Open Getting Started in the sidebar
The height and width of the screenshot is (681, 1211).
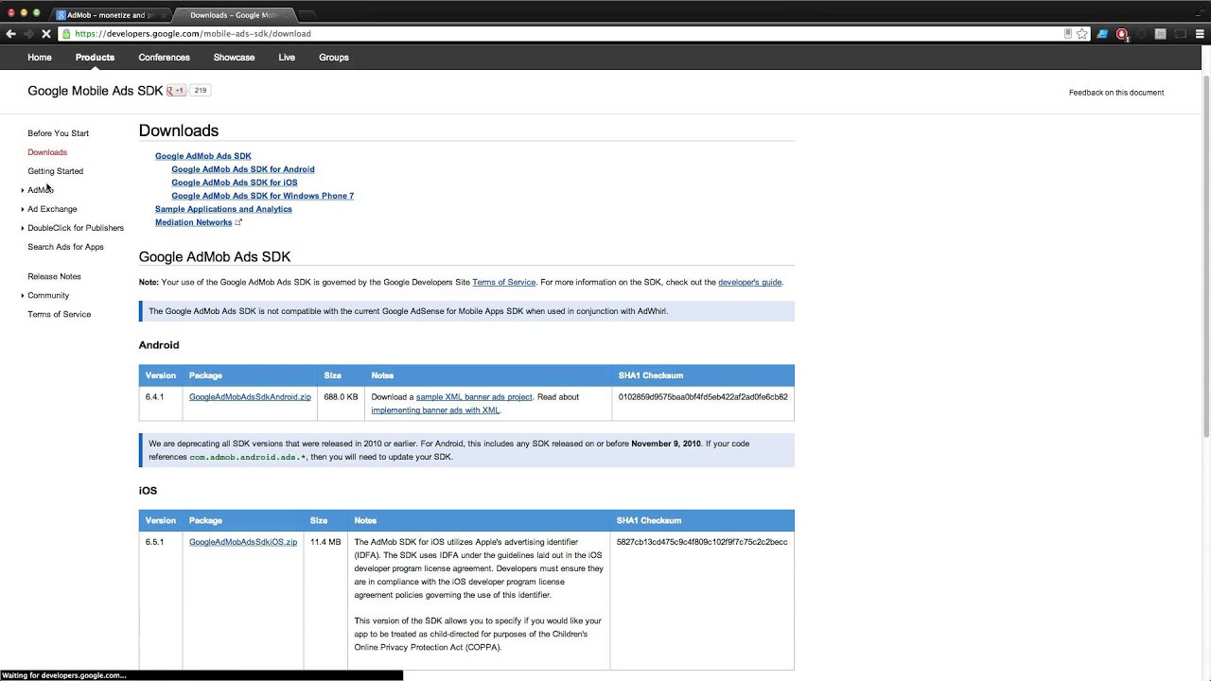[55, 171]
